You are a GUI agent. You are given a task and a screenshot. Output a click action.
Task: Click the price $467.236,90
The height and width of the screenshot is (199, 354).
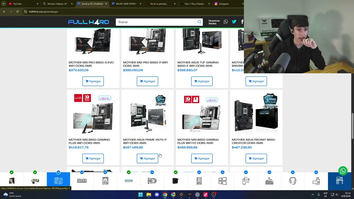pos(242,147)
